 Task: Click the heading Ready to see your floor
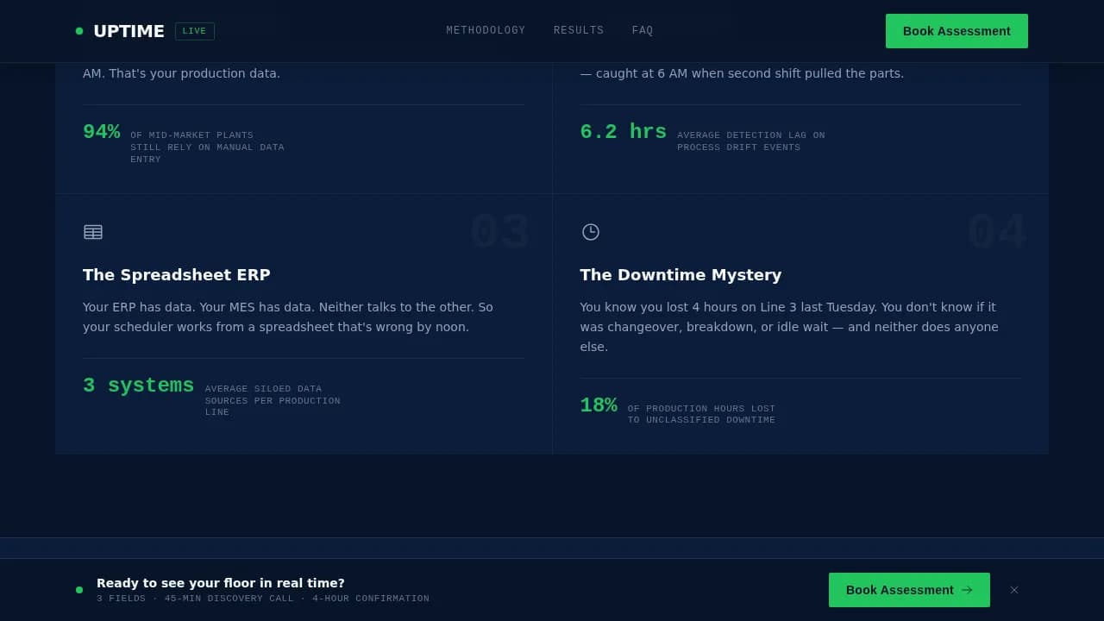(x=221, y=583)
